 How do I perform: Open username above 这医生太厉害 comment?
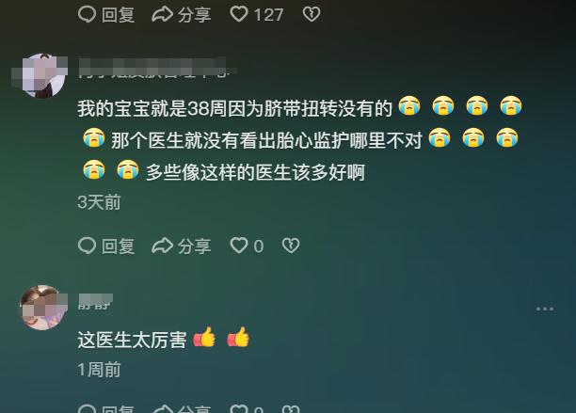pyautogui.click(x=95, y=303)
